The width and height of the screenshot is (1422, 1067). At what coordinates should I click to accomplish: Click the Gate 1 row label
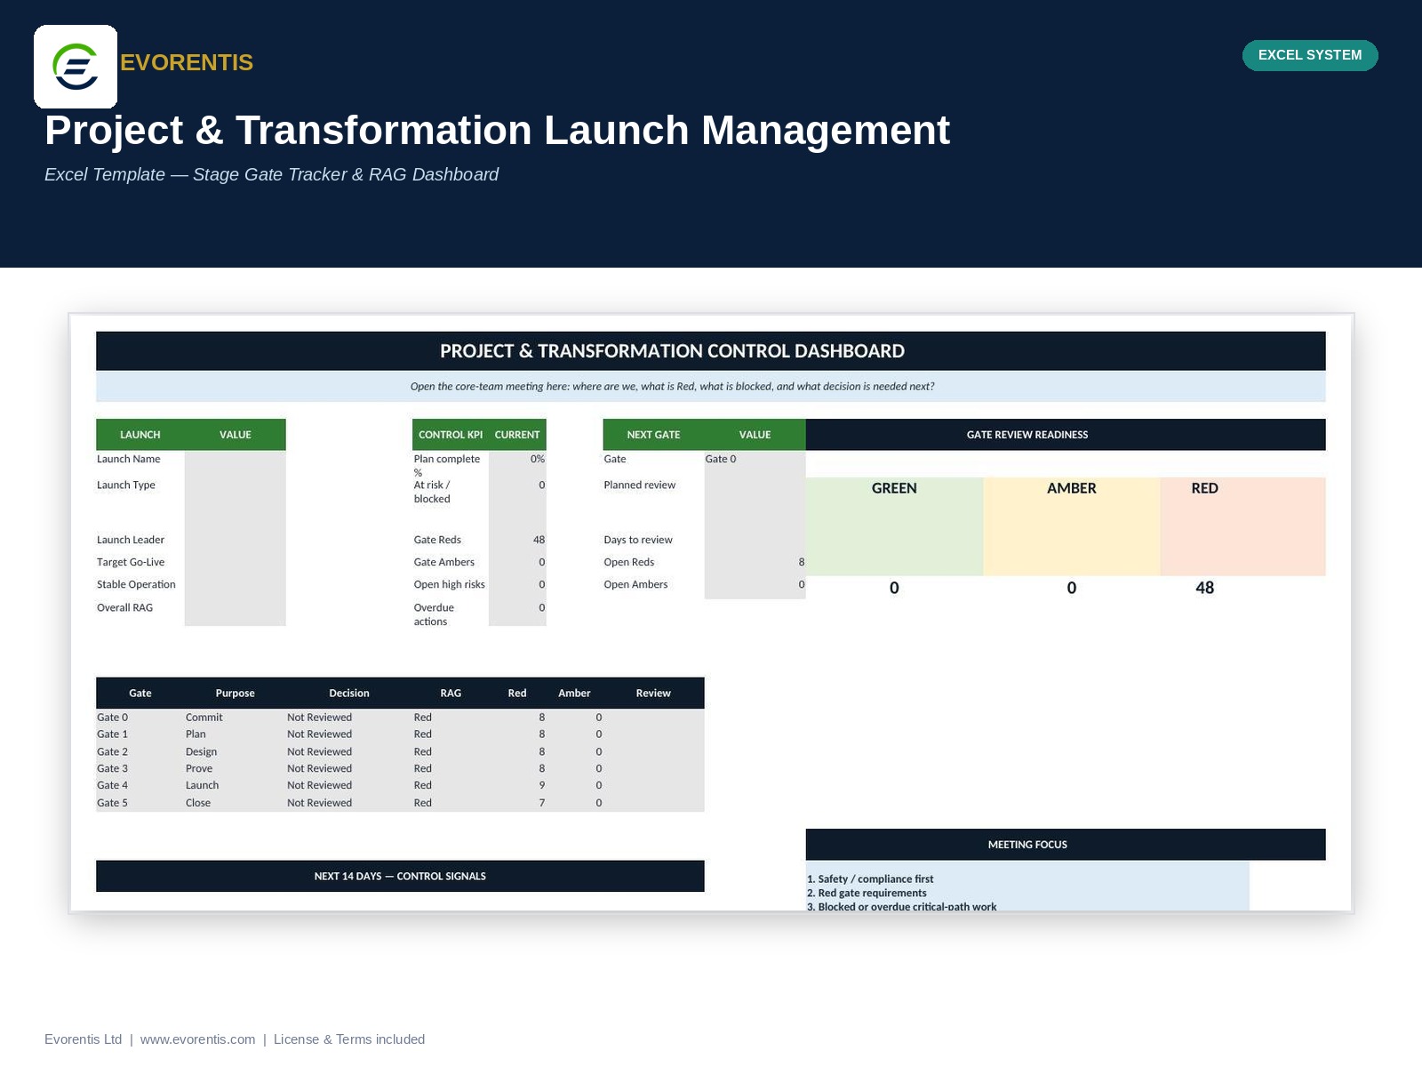tap(112, 734)
